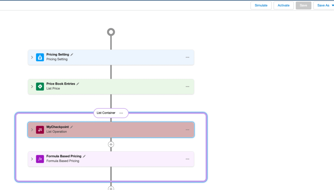Open the Pricing Setting more actions menu

188,57
